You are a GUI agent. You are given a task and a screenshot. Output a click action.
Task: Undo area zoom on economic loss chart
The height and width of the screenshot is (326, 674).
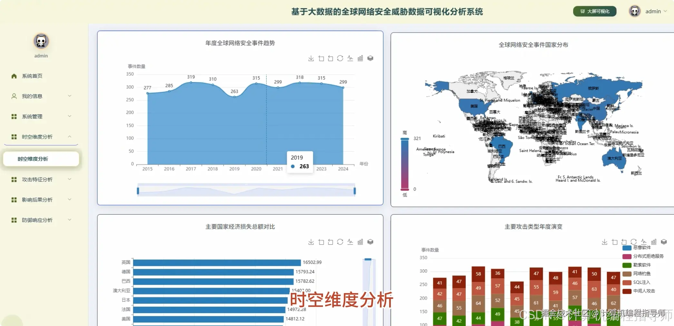coord(330,242)
